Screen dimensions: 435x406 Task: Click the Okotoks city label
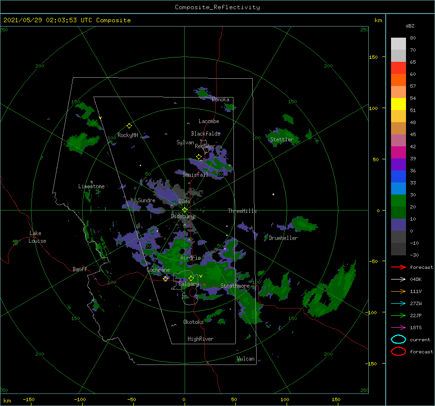tap(194, 322)
